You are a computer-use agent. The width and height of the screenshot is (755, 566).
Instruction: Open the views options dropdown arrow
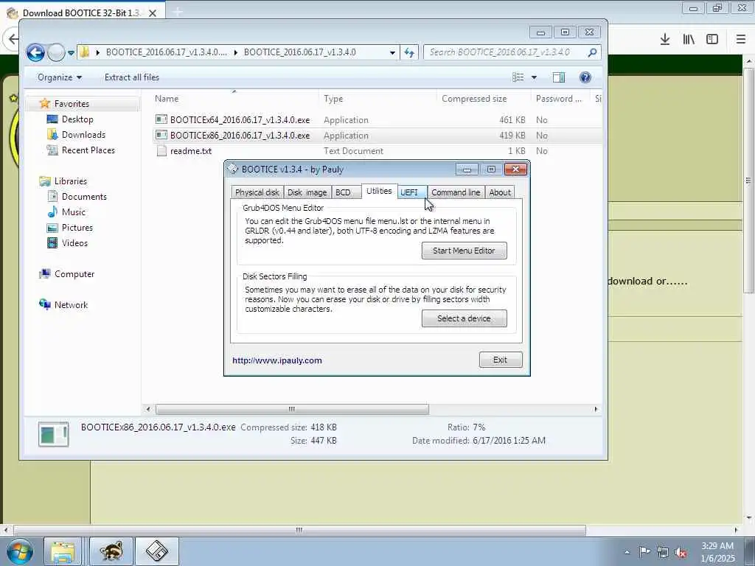(534, 77)
